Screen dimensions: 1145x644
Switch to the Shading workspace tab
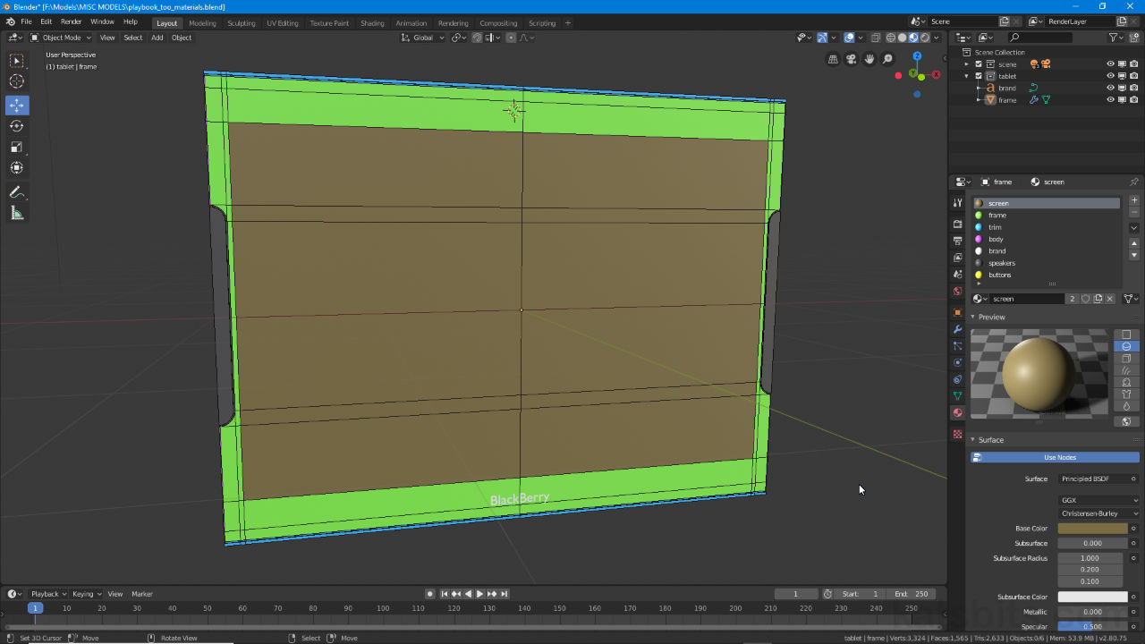[372, 22]
